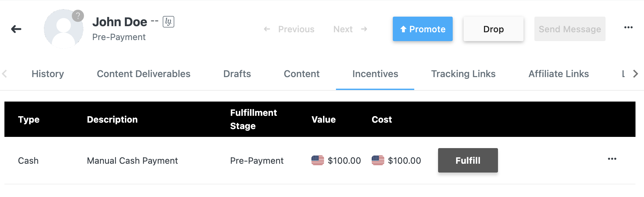Open the Affiliate Links tab

tap(558, 74)
